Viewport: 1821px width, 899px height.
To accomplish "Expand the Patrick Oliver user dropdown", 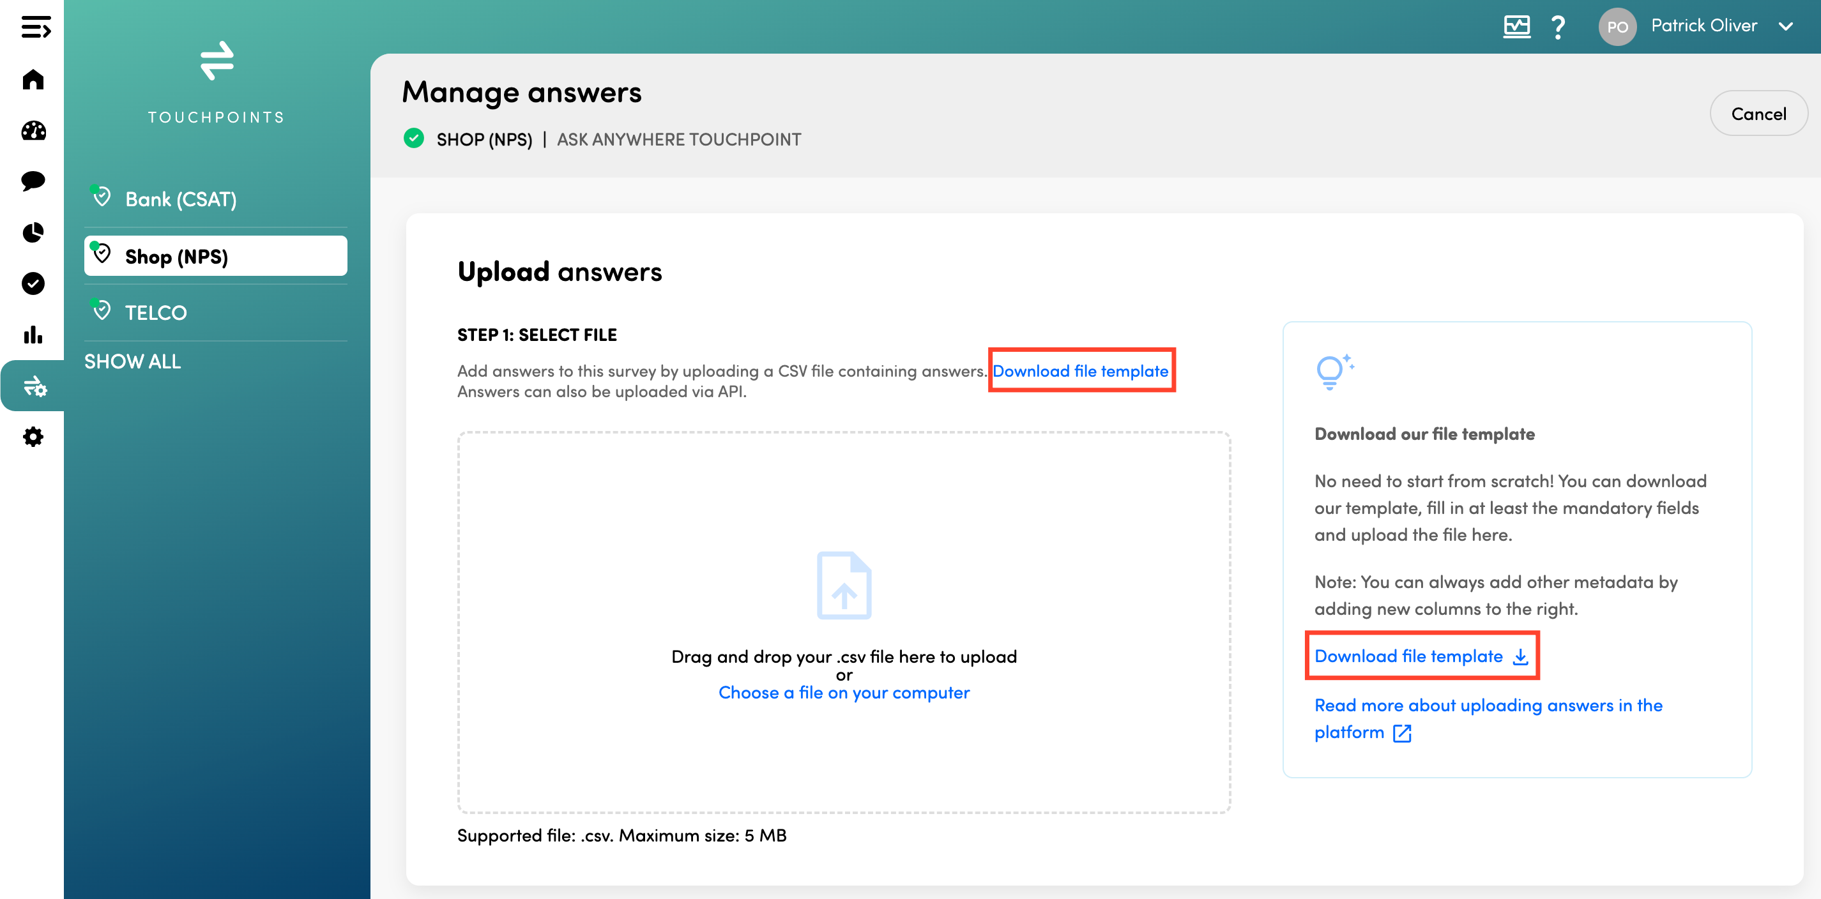I will pyautogui.click(x=1786, y=27).
